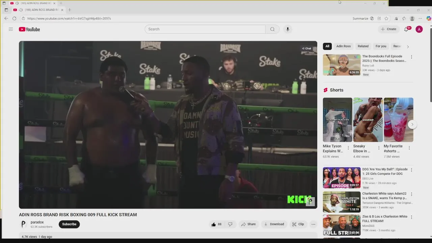This screenshot has height=243, width=432.
Task: Start voice search with the microphone
Action: (288, 29)
